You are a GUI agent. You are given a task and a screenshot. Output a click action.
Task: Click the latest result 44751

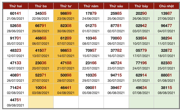point(15,102)
